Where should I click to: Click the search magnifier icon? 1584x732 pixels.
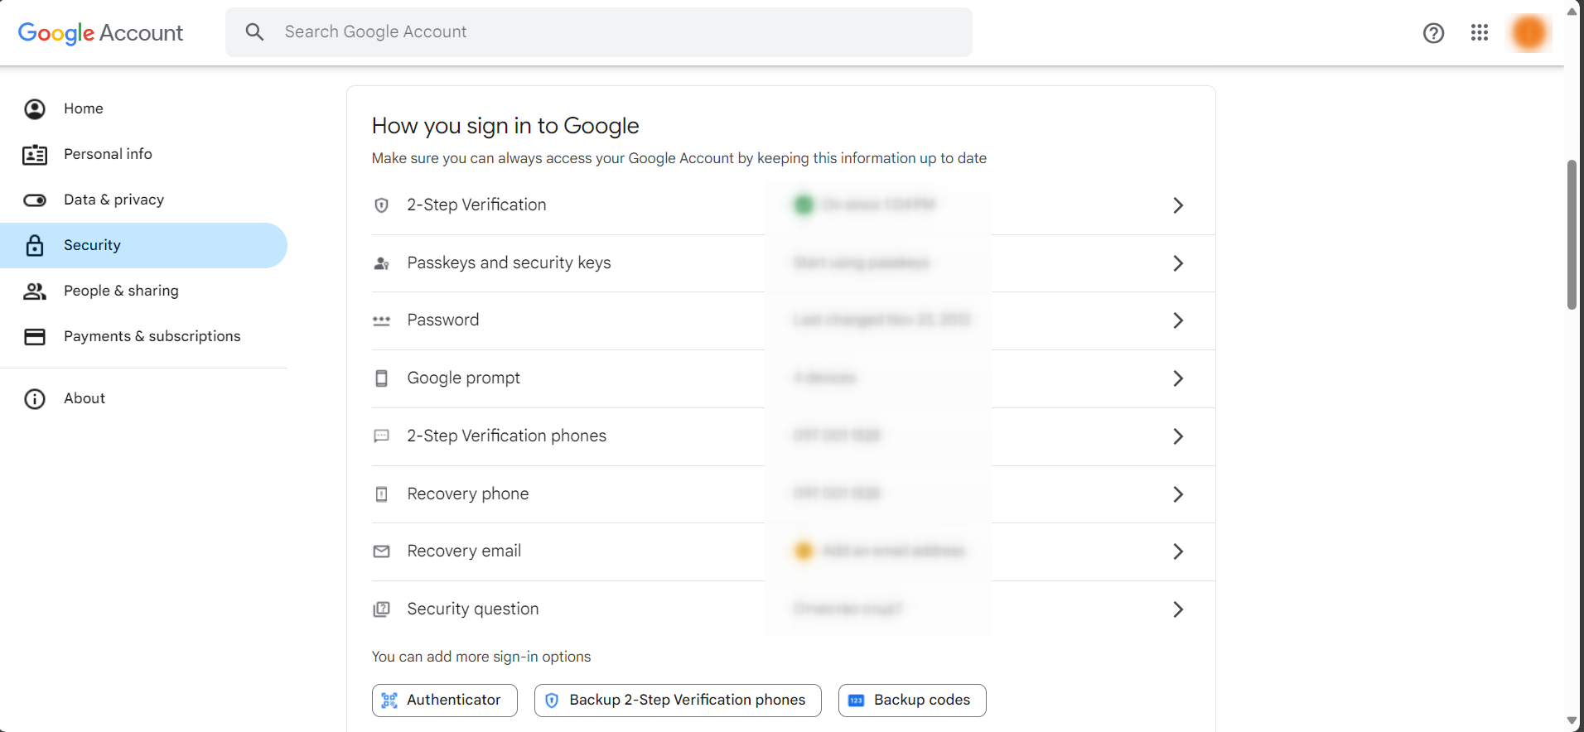[x=254, y=32]
